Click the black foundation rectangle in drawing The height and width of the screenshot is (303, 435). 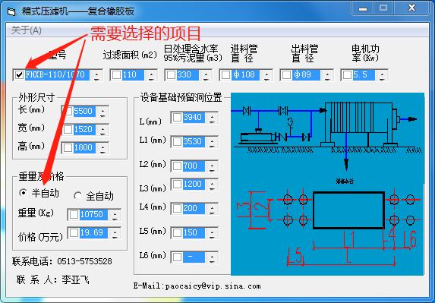coord(348,210)
